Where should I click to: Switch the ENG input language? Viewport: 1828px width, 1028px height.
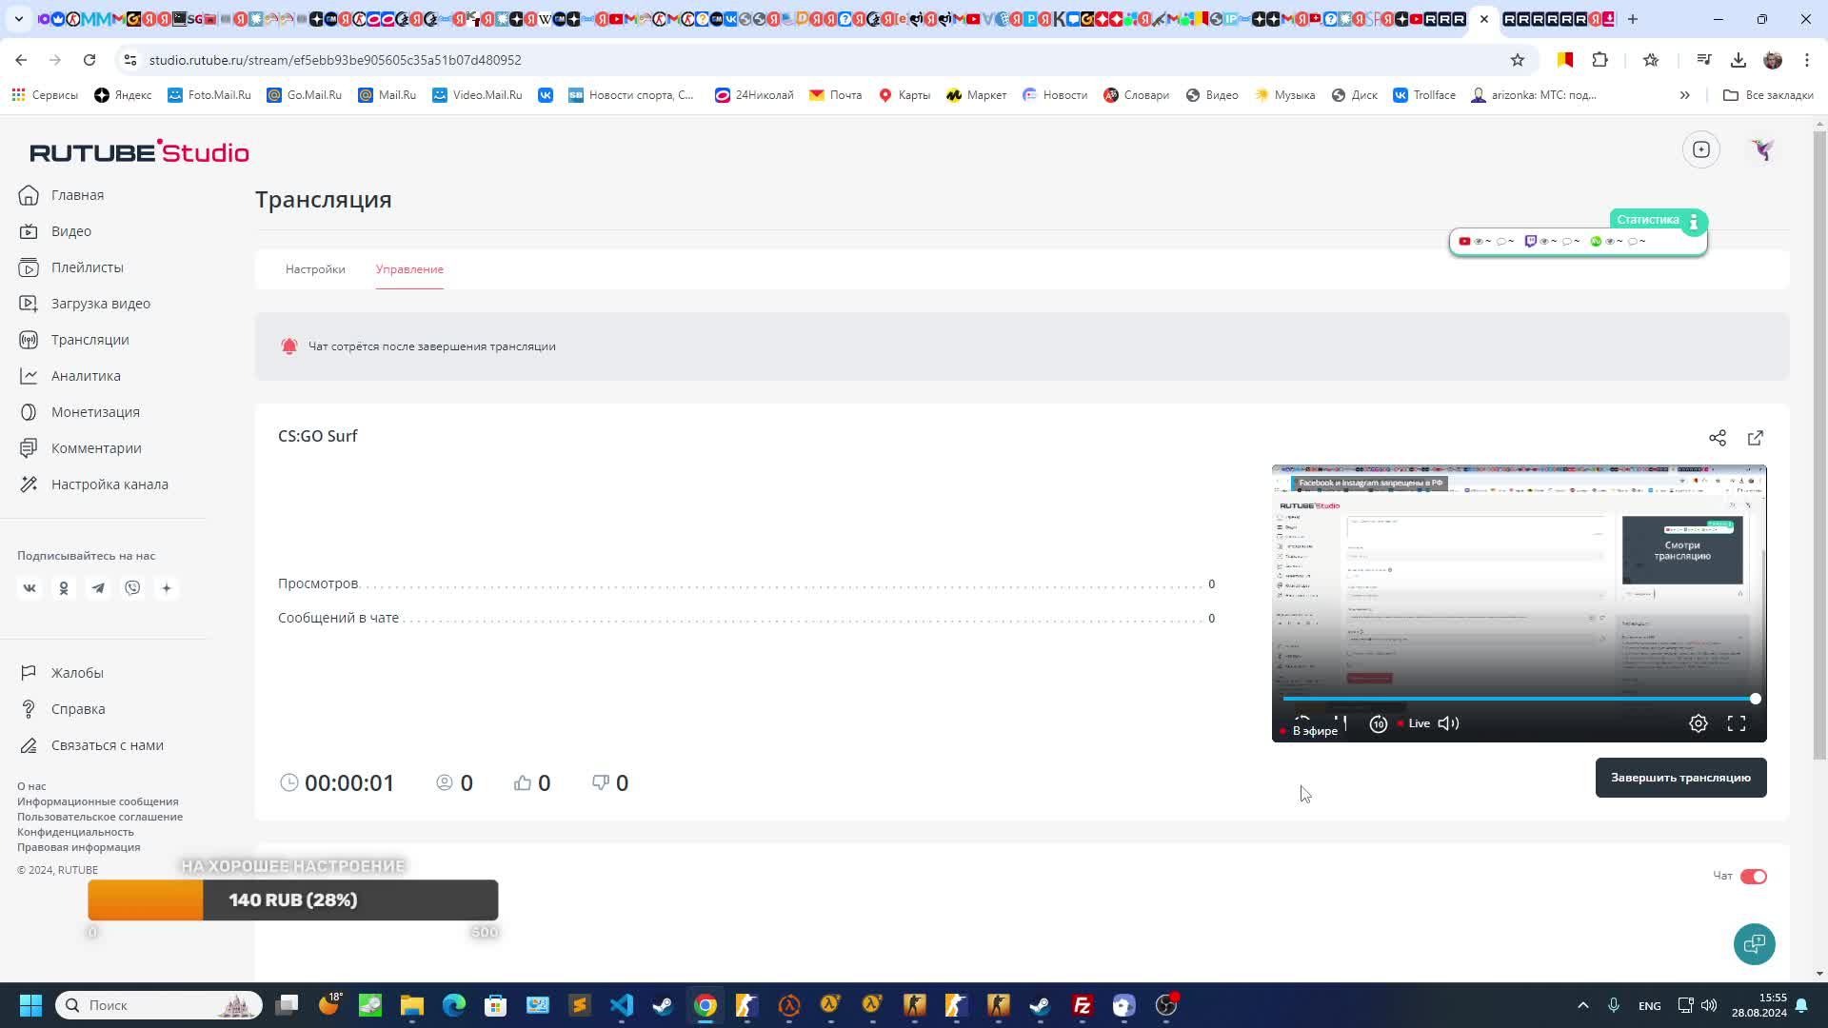pos(1650,1006)
